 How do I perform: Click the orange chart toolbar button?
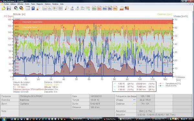(x=115, y=8)
